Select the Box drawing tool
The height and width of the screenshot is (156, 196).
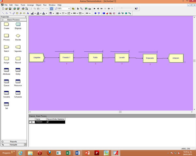[x=17, y=13]
